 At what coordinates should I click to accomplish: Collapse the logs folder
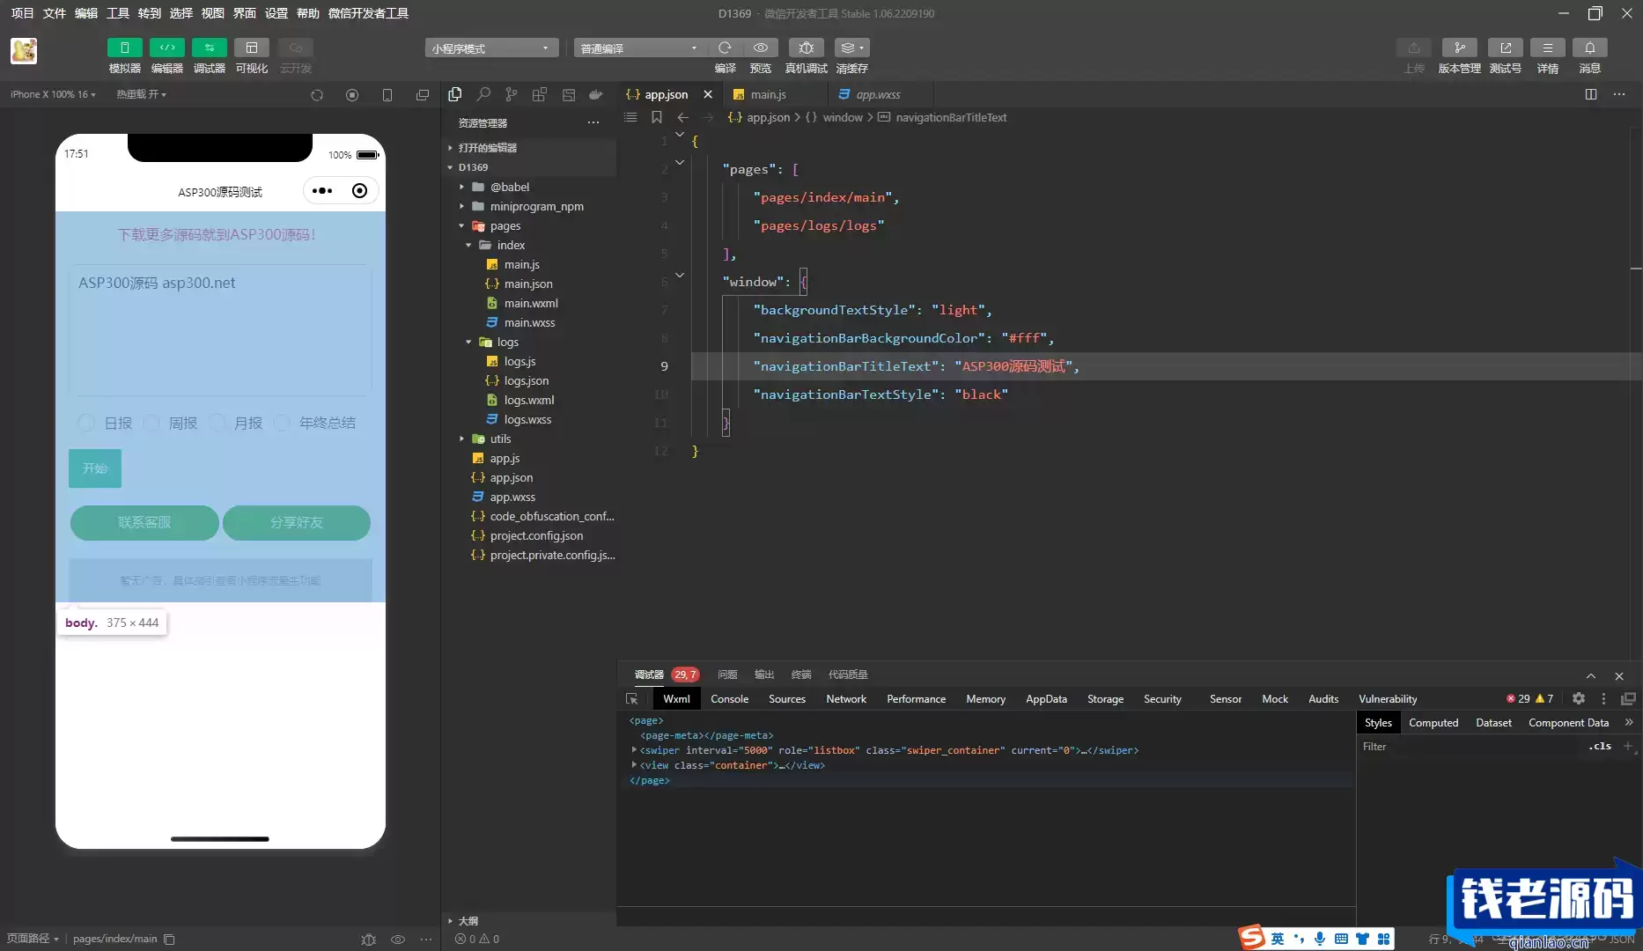point(468,342)
